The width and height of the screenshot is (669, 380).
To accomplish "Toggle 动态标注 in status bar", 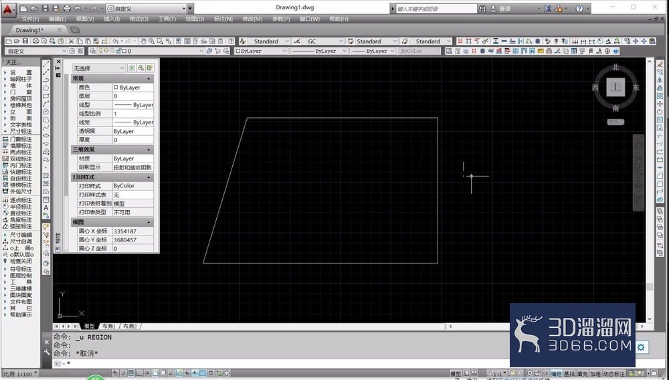I will (614, 373).
